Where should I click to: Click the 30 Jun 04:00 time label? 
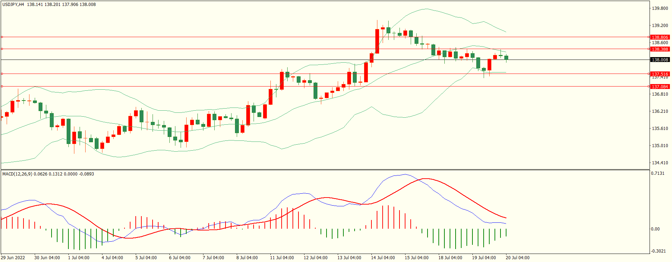[x=47, y=258]
